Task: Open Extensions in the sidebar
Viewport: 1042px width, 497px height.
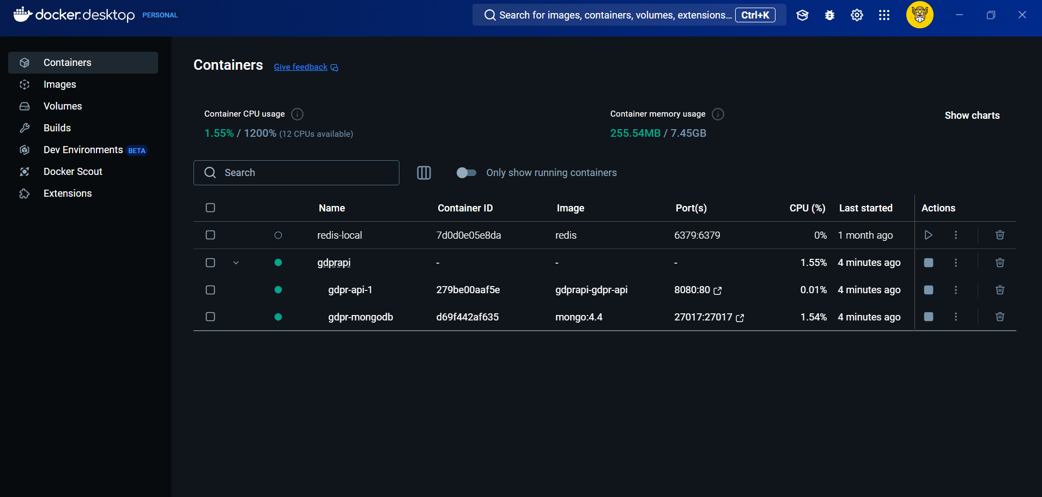Action: click(83, 193)
